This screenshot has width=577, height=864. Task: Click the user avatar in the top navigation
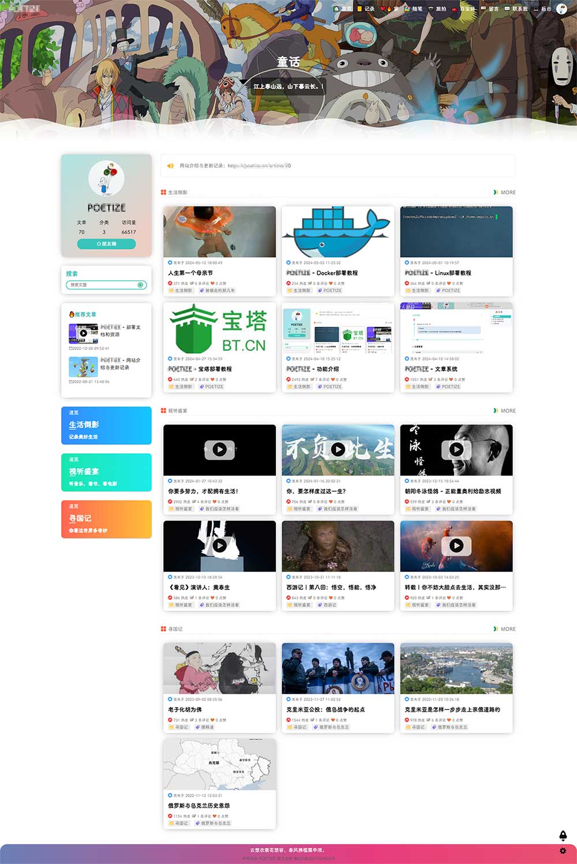click(x=561, y=9)
